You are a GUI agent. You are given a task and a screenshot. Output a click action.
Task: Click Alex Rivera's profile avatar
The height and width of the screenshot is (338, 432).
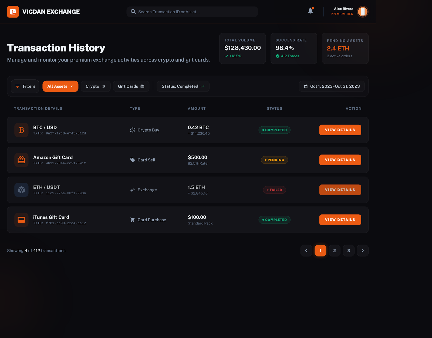362,12
